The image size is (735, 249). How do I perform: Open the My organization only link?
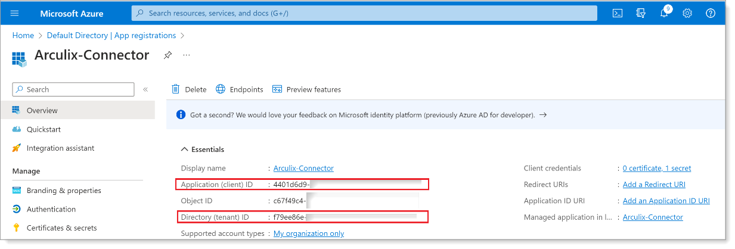tap(309, 234)
